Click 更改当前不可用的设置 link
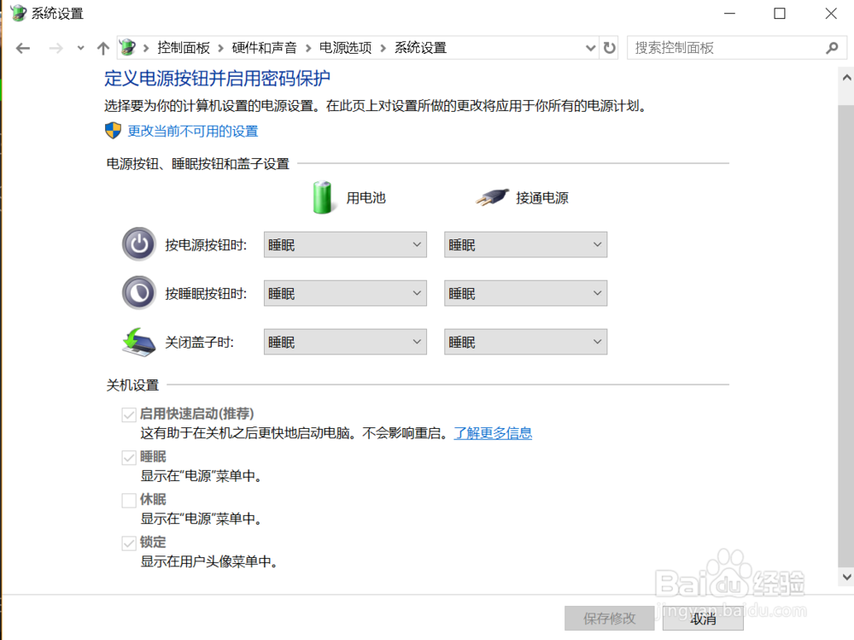 coord(193,132)
